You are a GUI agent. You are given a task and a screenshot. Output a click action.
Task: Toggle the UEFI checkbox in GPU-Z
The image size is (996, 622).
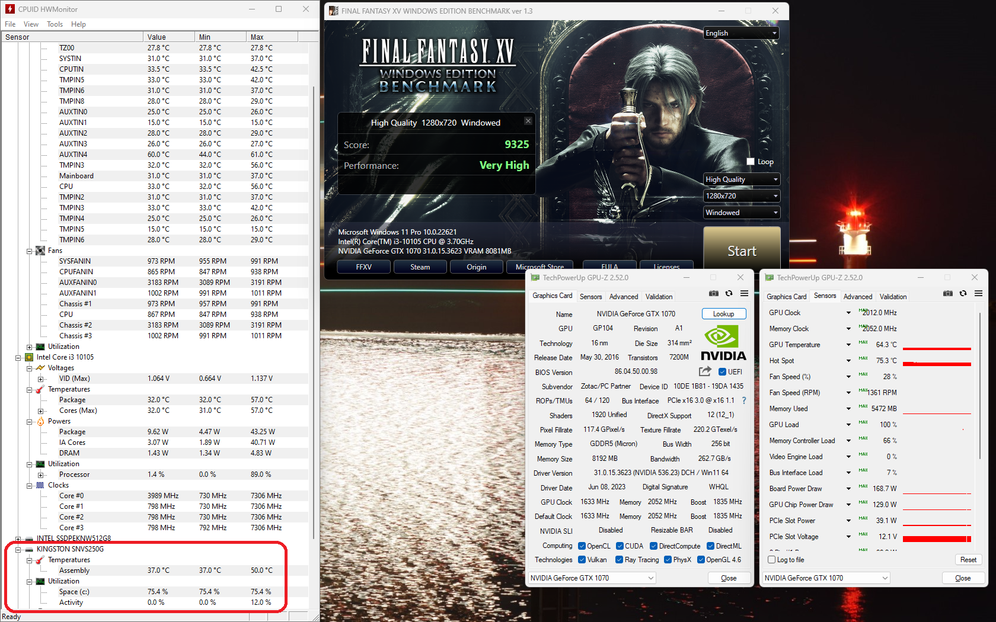pos(722,371)
